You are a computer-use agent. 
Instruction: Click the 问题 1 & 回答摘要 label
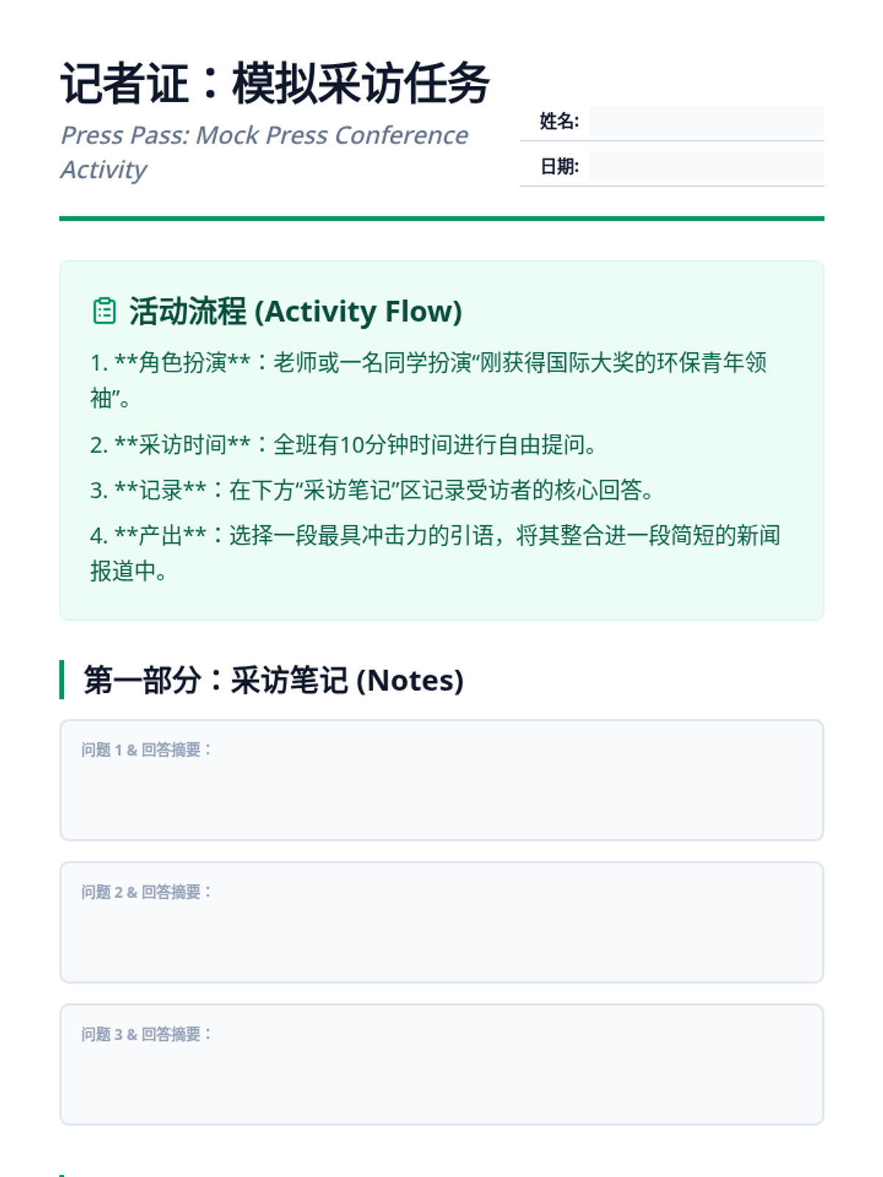[x=146, y=750]
